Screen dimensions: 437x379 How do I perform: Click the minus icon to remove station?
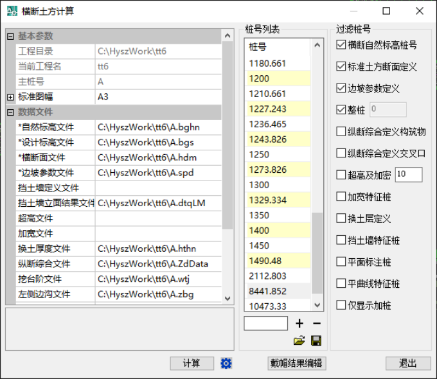(316, 324)
